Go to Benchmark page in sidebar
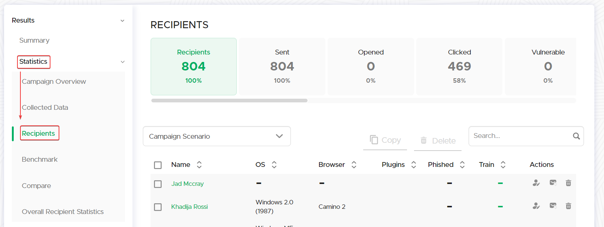The width and height of the screenshot is (604, 227). (x=40, y=159)
